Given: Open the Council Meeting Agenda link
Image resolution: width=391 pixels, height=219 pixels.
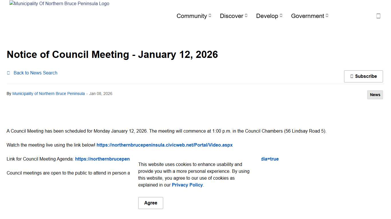Looking at the screenshot, I should (102, 159).
